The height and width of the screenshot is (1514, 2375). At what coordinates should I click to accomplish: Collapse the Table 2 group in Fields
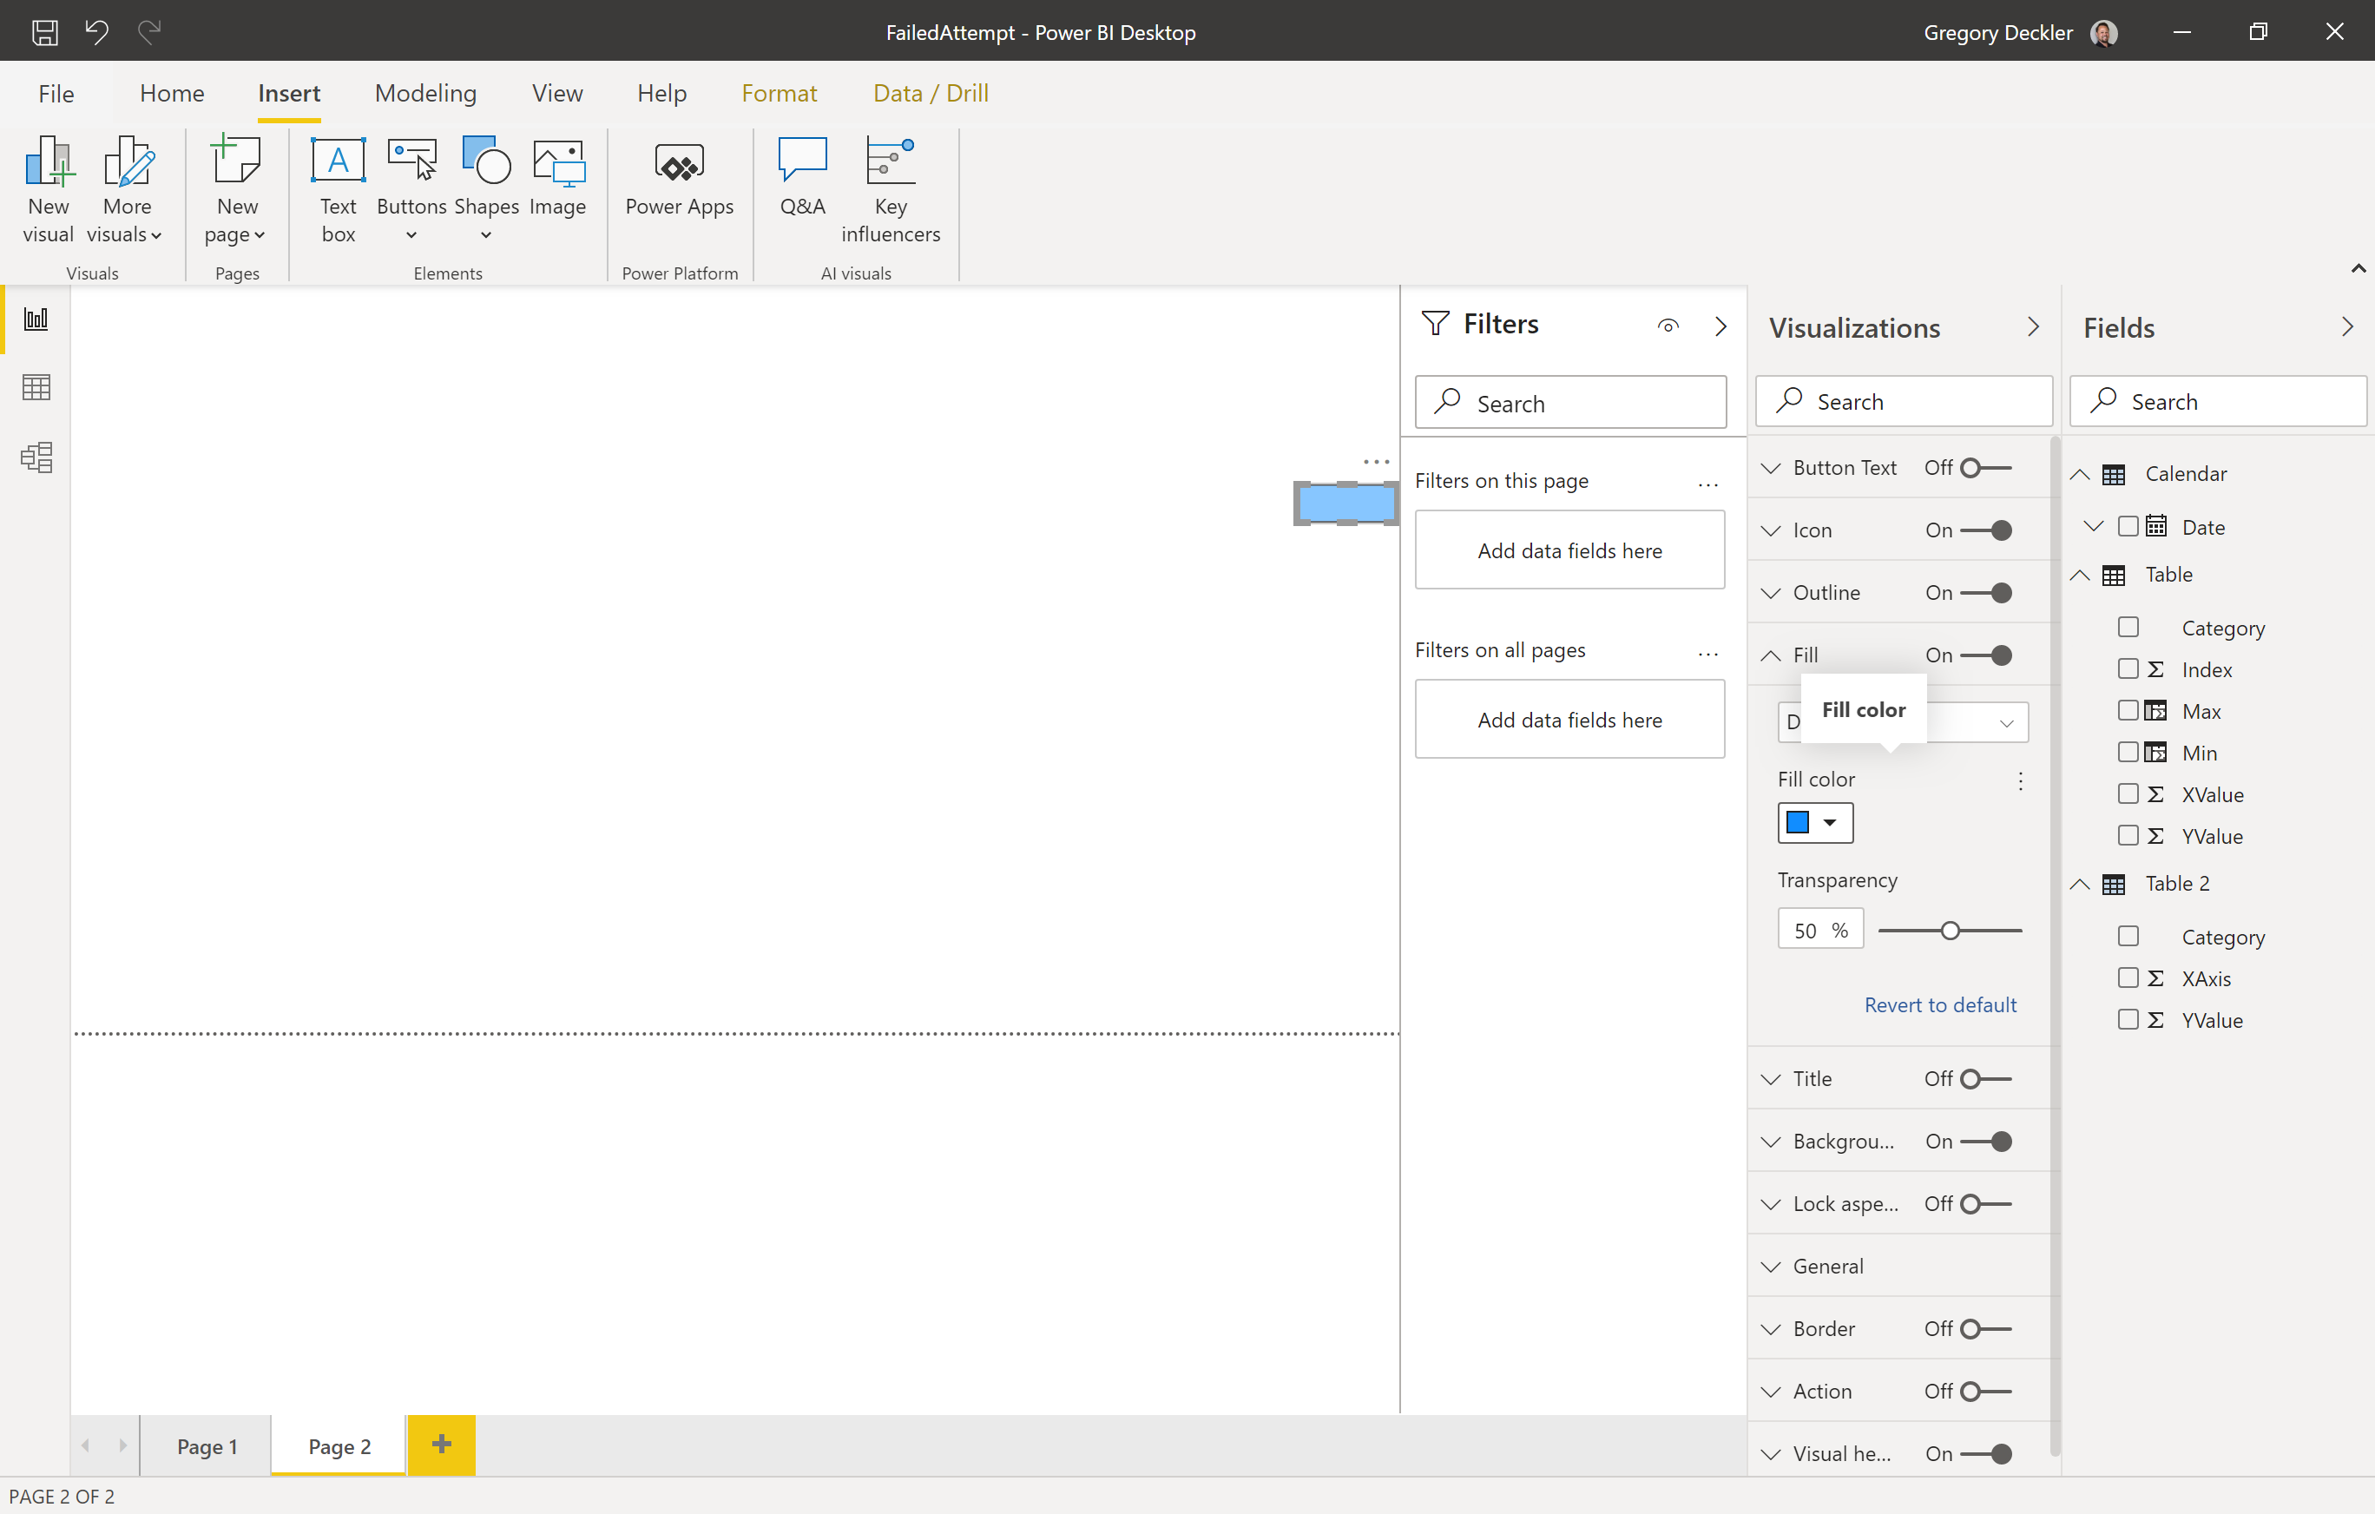[x=2080, y=884]
